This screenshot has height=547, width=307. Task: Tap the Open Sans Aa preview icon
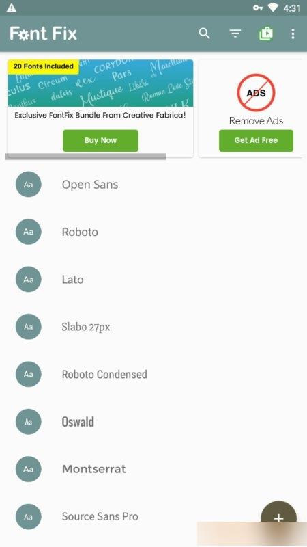(x=29, y=184)
